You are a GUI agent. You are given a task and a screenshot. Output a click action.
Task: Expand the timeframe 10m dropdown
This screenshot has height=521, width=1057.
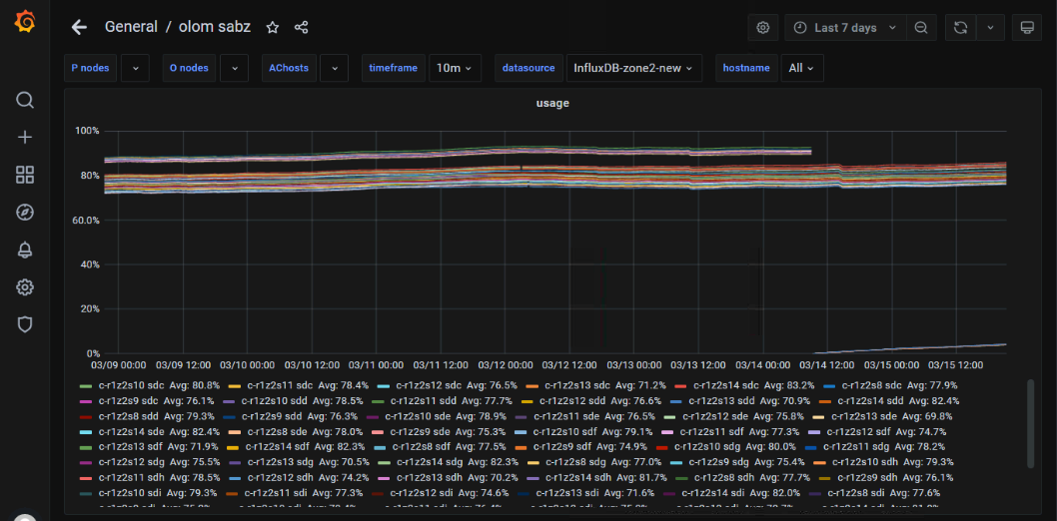click(455, 68)
